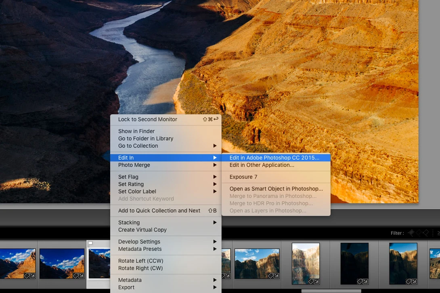Select Add to Quick Collection and Next
This screenshot has height=293, width=440.
point(166,211)
